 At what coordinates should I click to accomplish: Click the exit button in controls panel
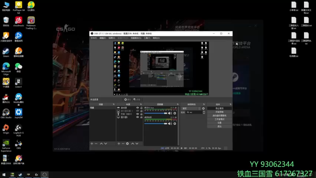pyautogui.click(x=220, y=126)
